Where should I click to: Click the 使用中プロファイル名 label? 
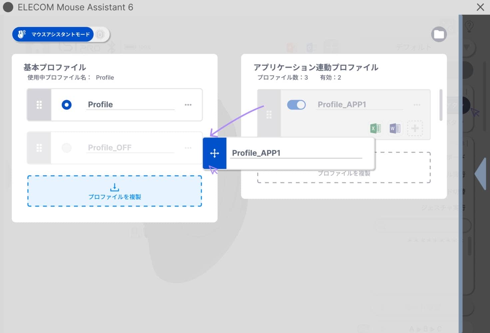point(59,78)
